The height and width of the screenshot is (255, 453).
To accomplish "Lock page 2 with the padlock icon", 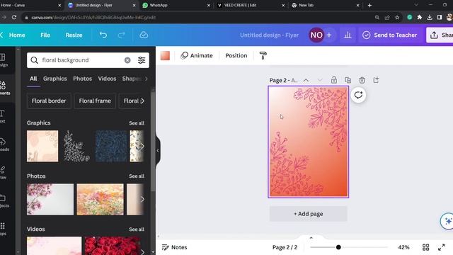I will [333, 80].
